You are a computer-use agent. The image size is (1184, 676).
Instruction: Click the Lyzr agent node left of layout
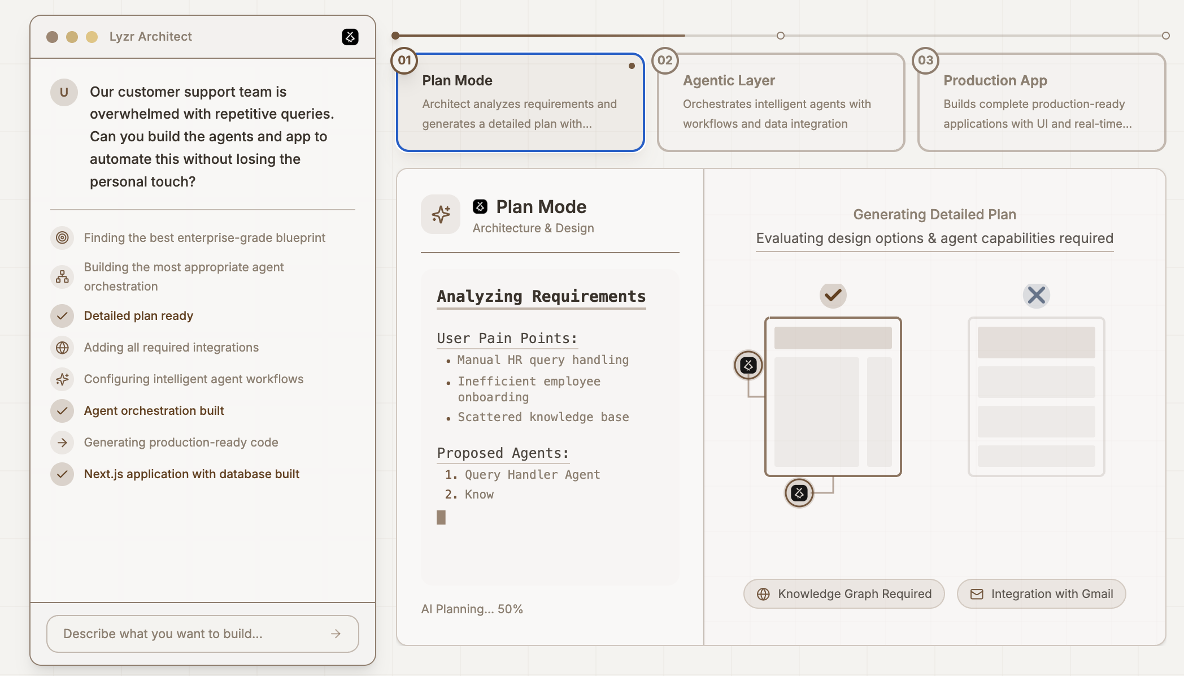tap(748, 365)
